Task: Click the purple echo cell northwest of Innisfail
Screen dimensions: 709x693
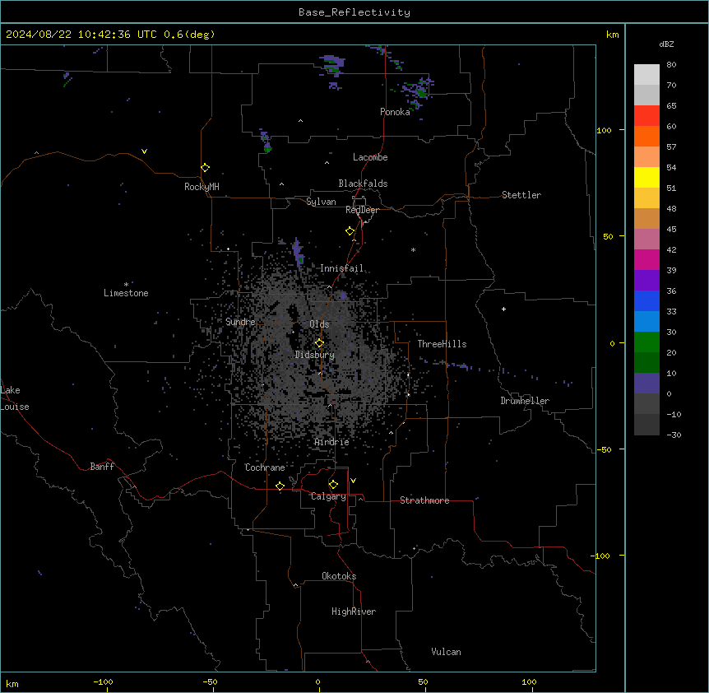Action: click(x=298, y=251)
